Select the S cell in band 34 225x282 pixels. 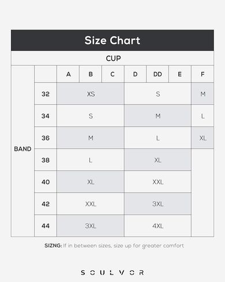pos(91,116)
